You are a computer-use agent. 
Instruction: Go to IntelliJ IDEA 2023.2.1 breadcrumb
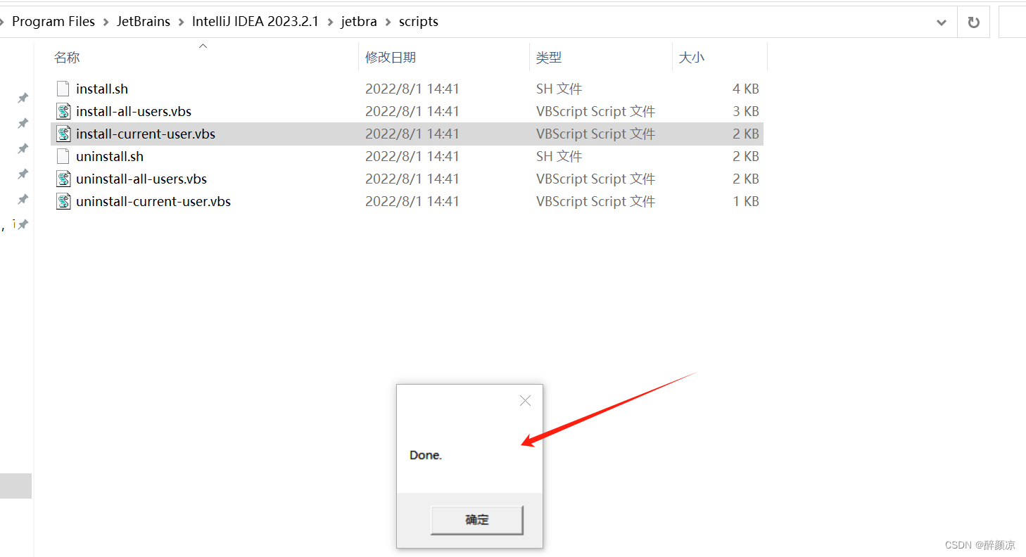(255, 22)
